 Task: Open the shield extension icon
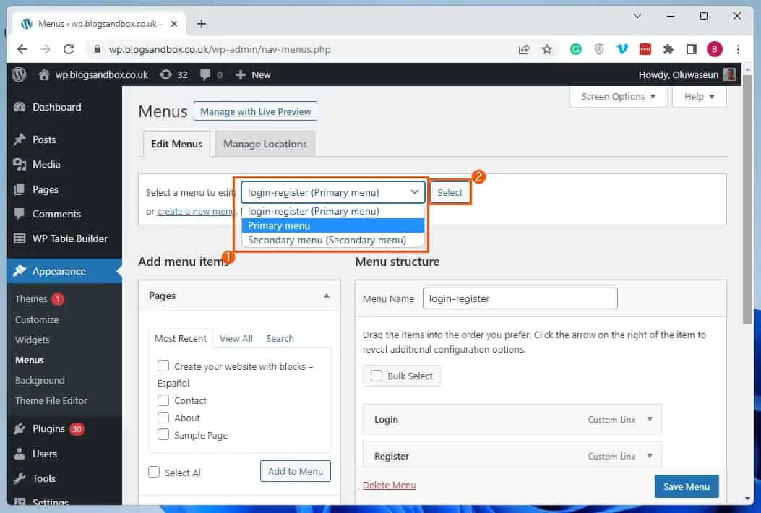click(599, 49)
